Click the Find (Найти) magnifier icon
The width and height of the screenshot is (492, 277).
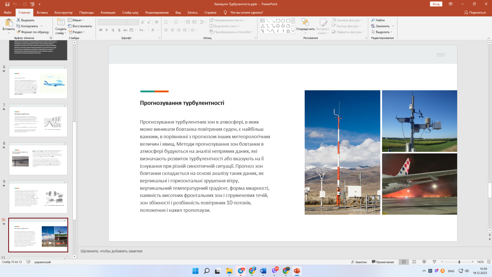(x=373, y=20)
